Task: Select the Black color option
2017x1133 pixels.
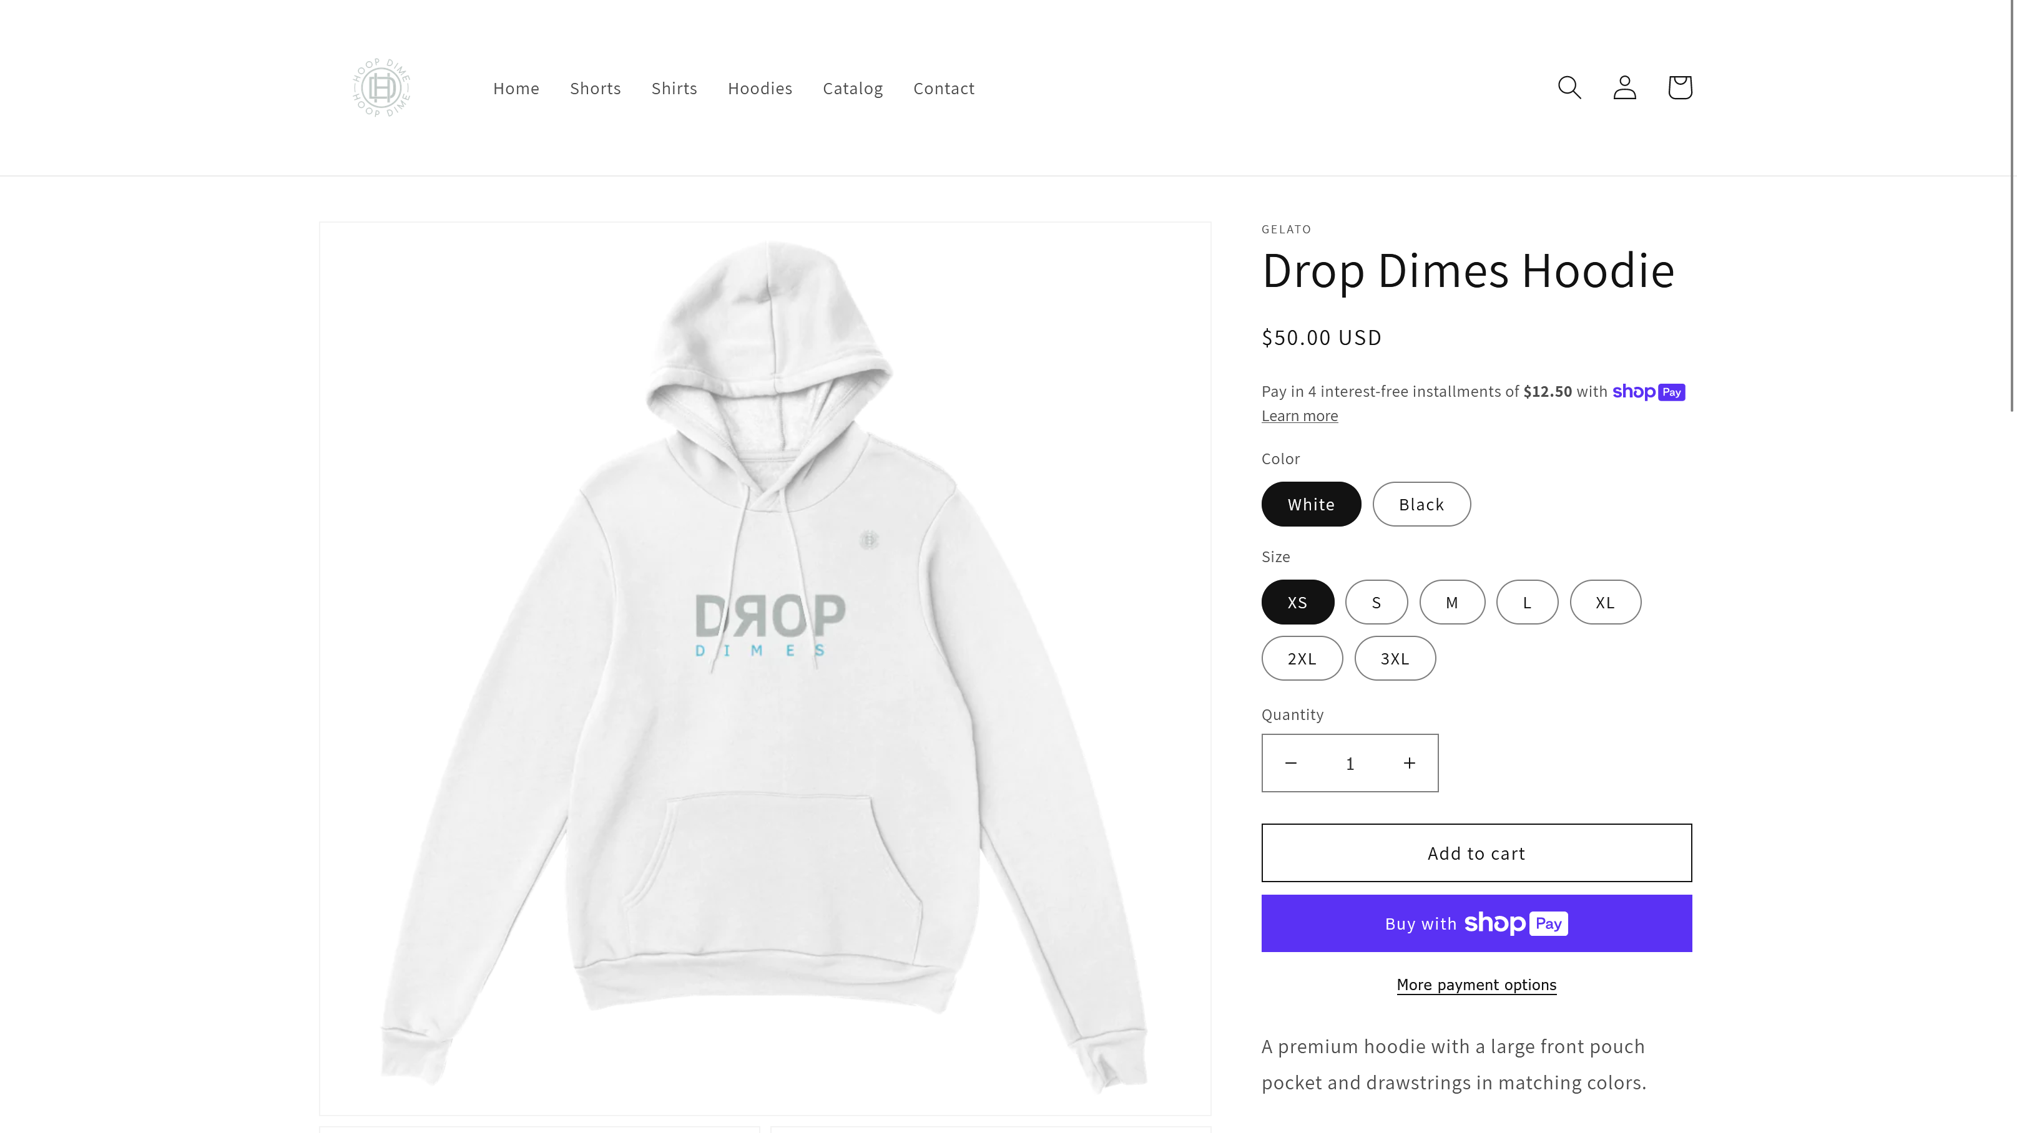Action: click(1421, 504)
